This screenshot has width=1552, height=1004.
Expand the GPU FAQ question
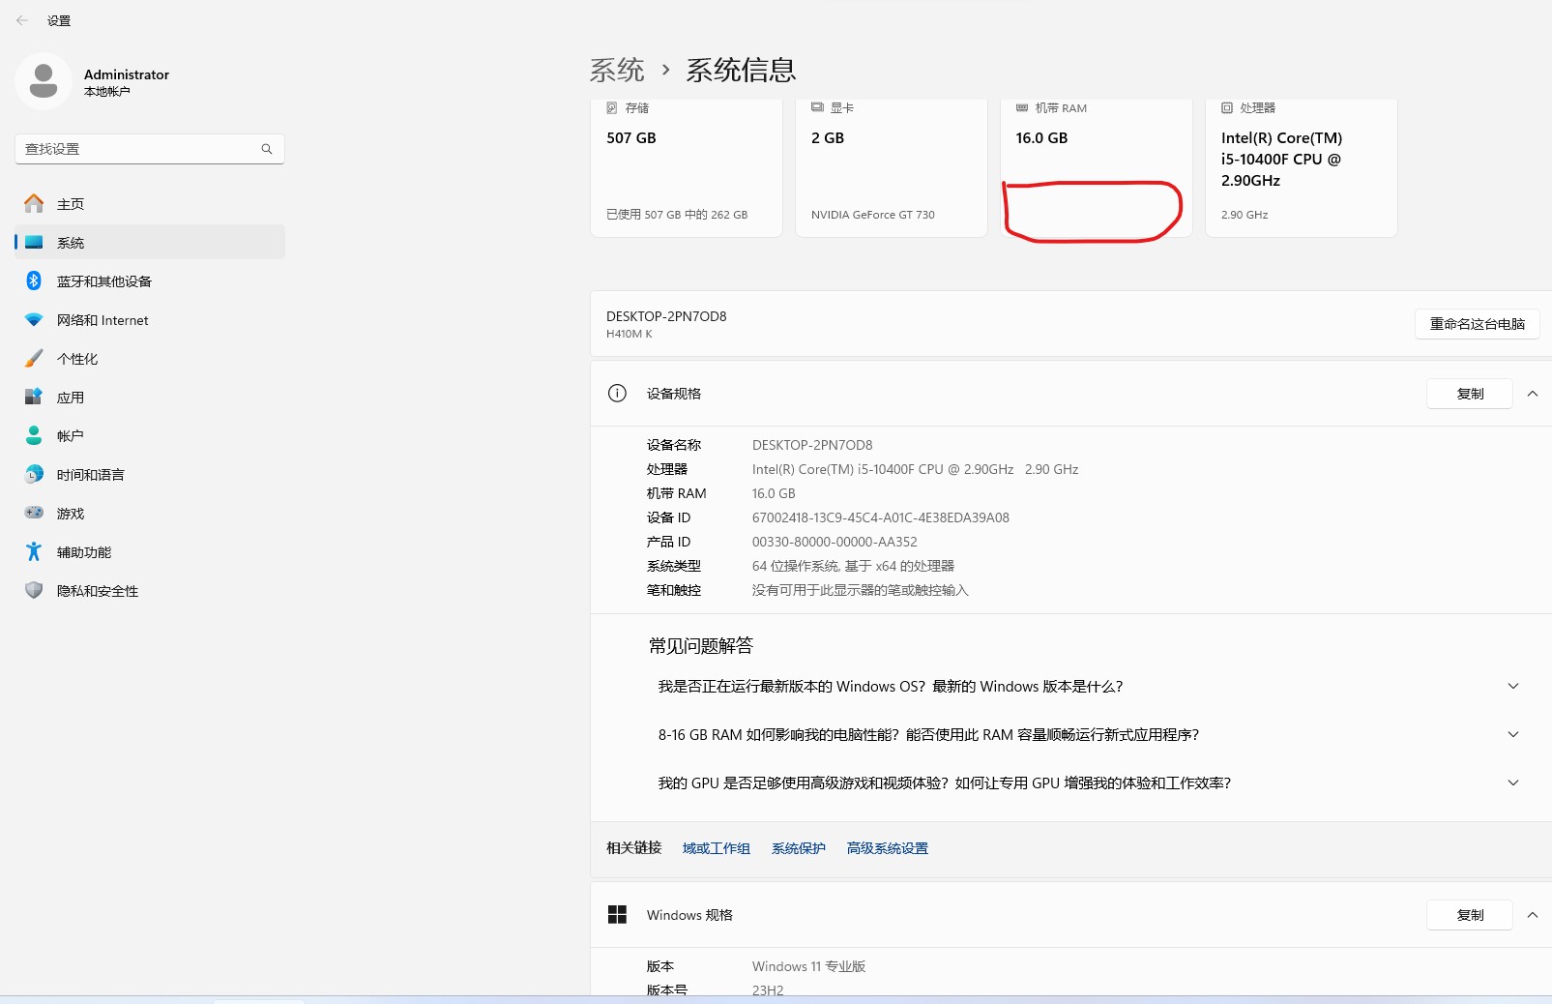[x=1513, y=783]
